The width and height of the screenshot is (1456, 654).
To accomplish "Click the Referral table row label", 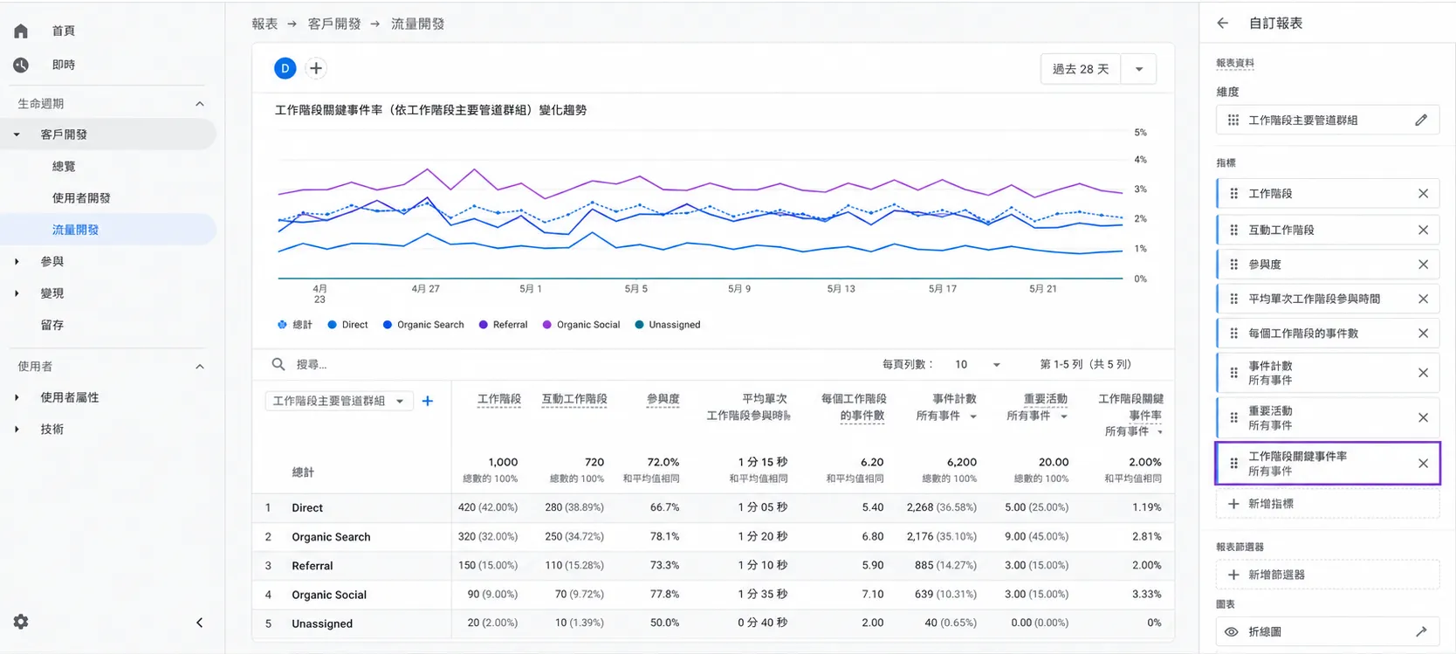I will tap(312, 566).
